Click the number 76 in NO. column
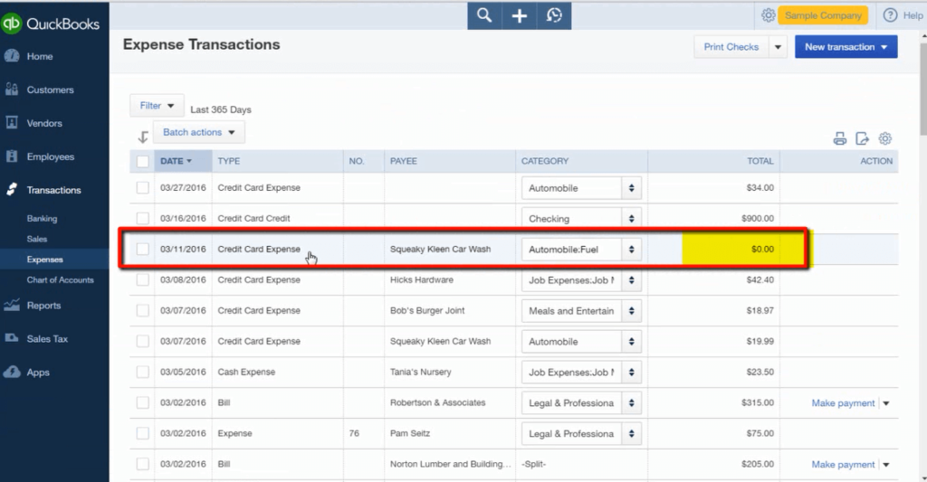927x482 pixels. (x=354, y=433)
